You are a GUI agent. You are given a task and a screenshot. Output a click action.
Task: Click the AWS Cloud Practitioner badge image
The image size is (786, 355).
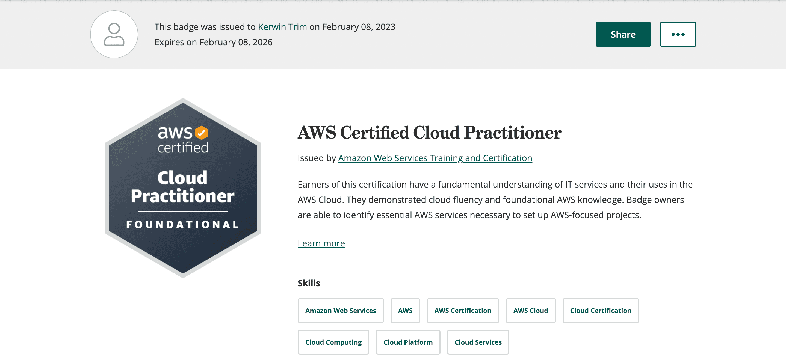(x=183, y=188)
